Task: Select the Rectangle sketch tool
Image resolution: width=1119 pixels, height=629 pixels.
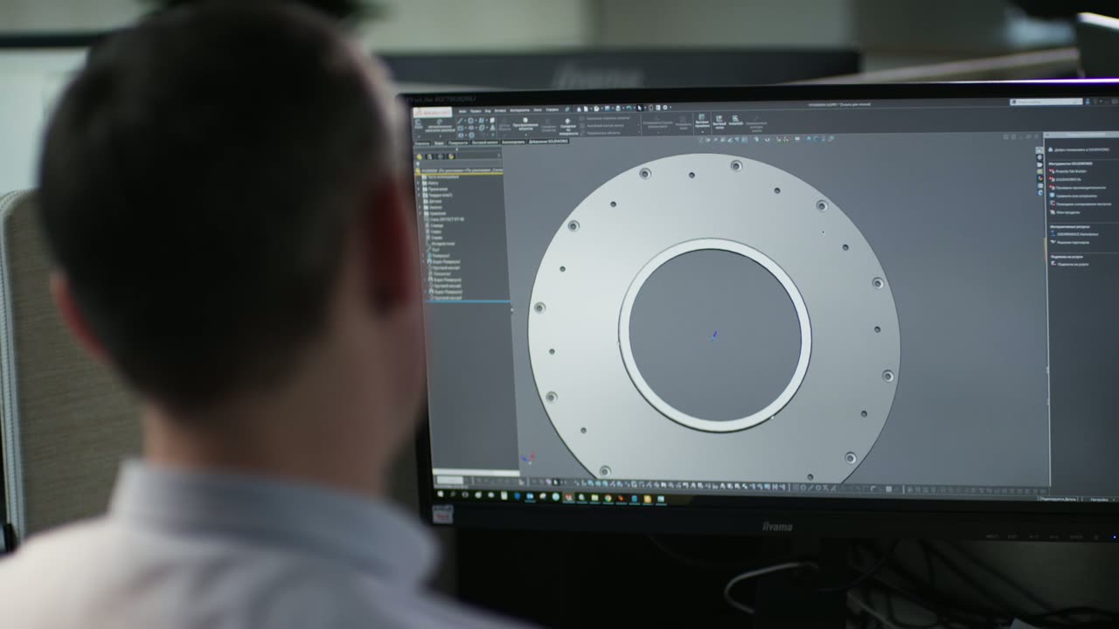Action: pos(460,128)
